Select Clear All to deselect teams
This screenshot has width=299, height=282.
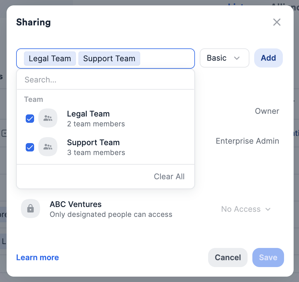[x=169, y=177]
